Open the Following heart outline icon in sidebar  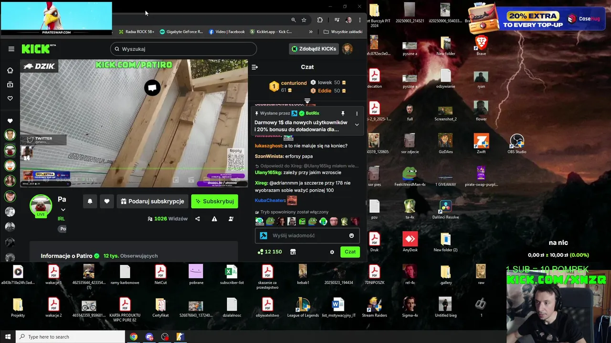point(10,98)
